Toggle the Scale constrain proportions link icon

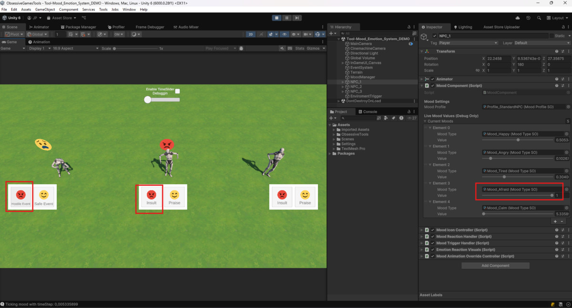coord(478,70)
